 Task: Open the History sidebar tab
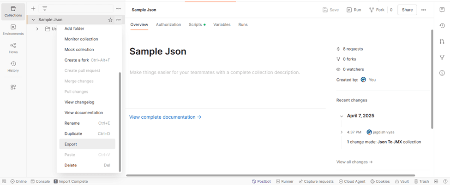pyautogui.click(x=13, y=67)
